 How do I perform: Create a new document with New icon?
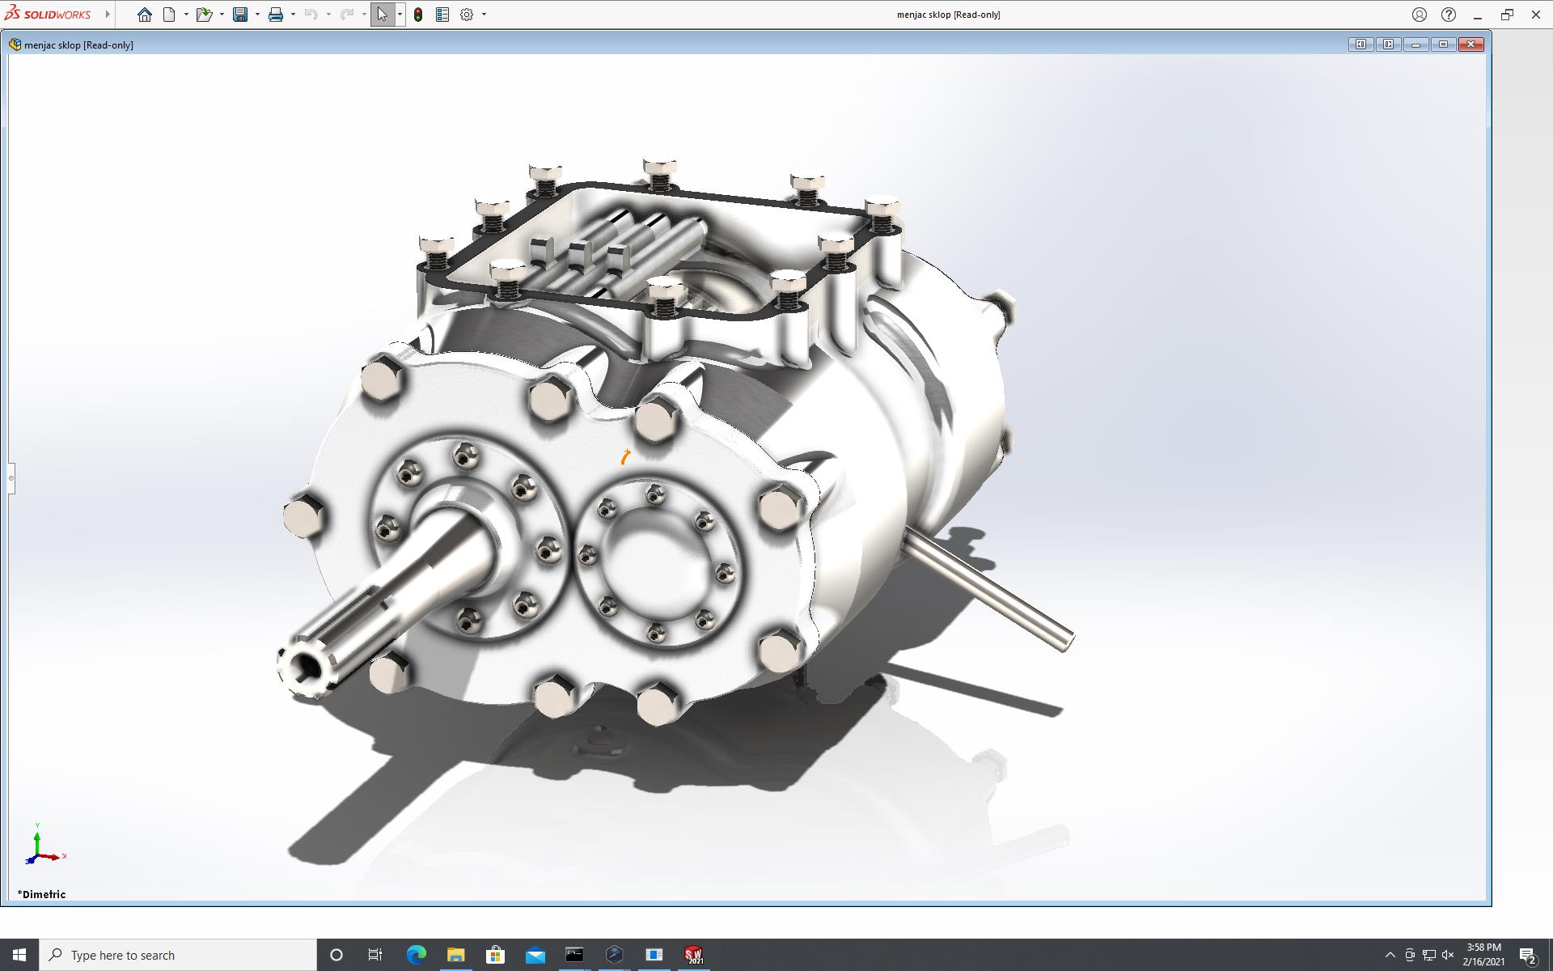pos(169,15)
